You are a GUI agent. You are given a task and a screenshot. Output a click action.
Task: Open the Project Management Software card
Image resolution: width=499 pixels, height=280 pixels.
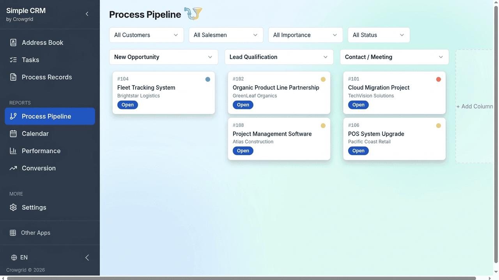[x=279, y=139]
